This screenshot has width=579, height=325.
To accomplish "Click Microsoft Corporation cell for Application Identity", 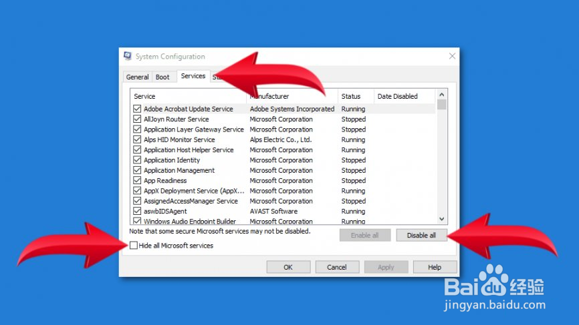I will tap(281, 160).
